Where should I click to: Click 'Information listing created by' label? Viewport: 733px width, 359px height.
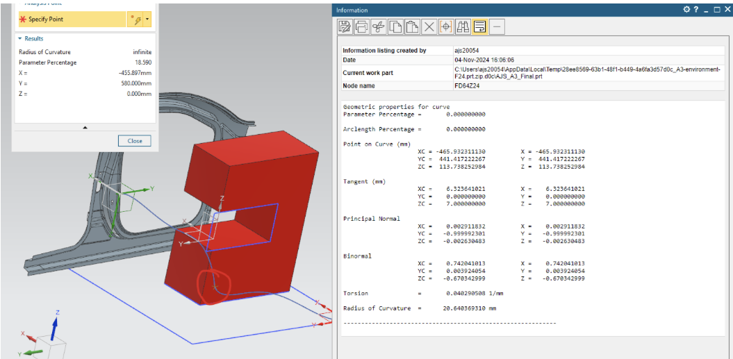(384, 51)
